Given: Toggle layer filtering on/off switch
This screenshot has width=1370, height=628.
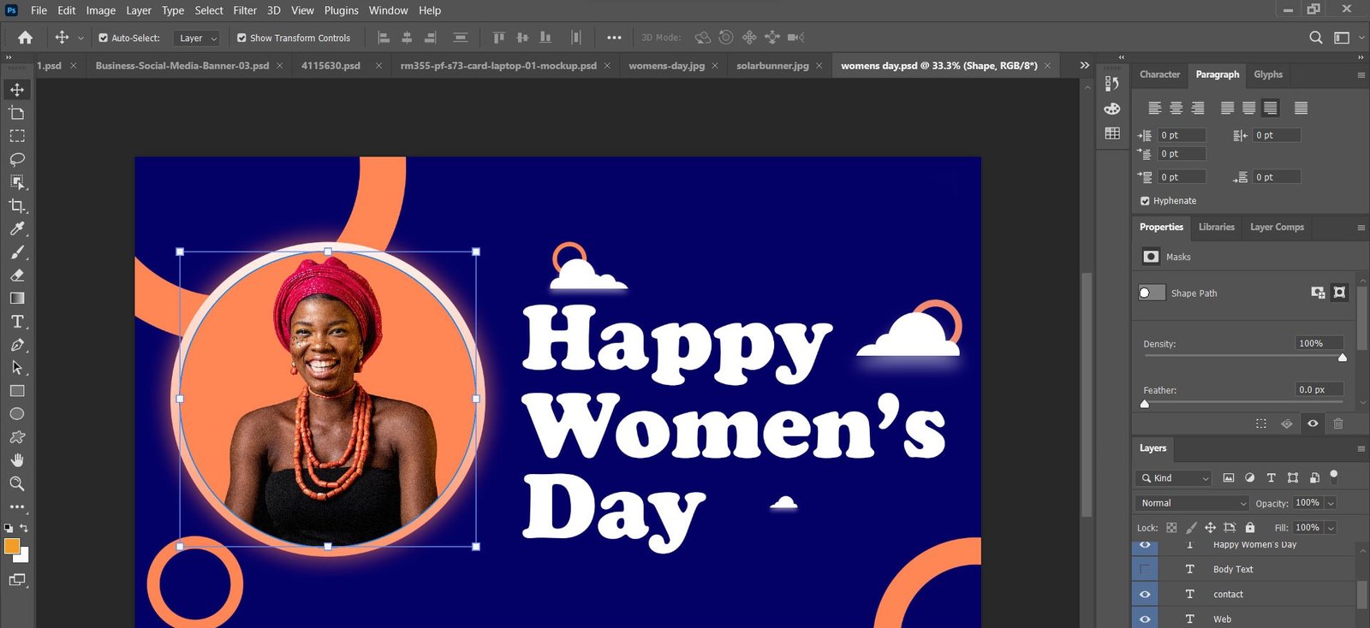Looking at the screenshot, I should (1334, 476).
